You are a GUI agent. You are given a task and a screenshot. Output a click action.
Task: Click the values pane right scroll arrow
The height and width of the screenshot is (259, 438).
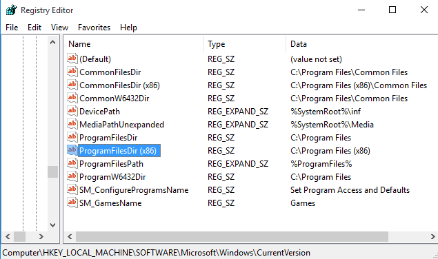432,237
